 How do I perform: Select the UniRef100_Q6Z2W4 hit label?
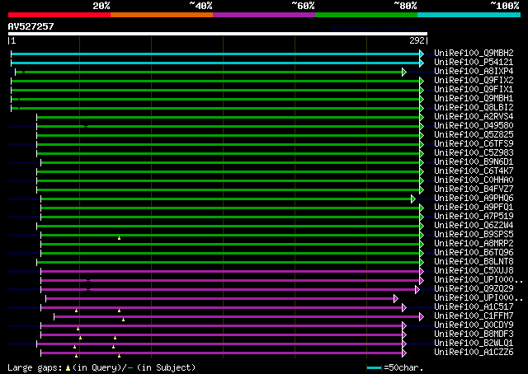(x=474, y=226)
